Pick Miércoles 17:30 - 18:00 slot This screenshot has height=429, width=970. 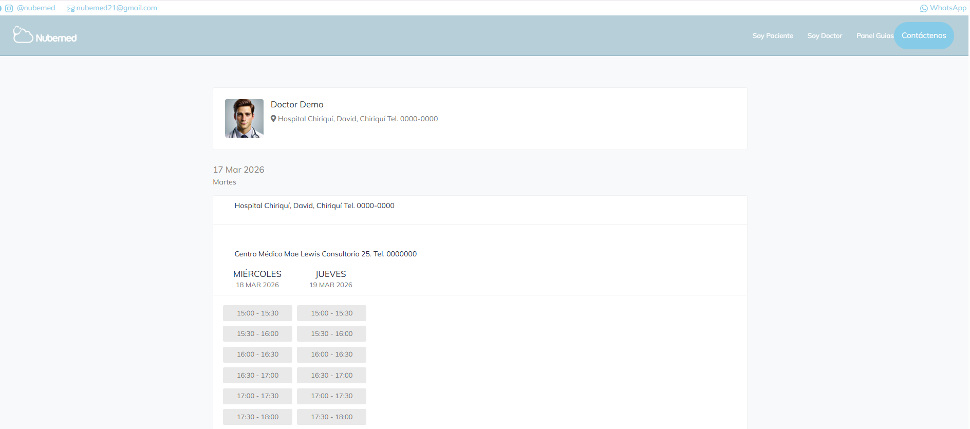click(257, 417)
